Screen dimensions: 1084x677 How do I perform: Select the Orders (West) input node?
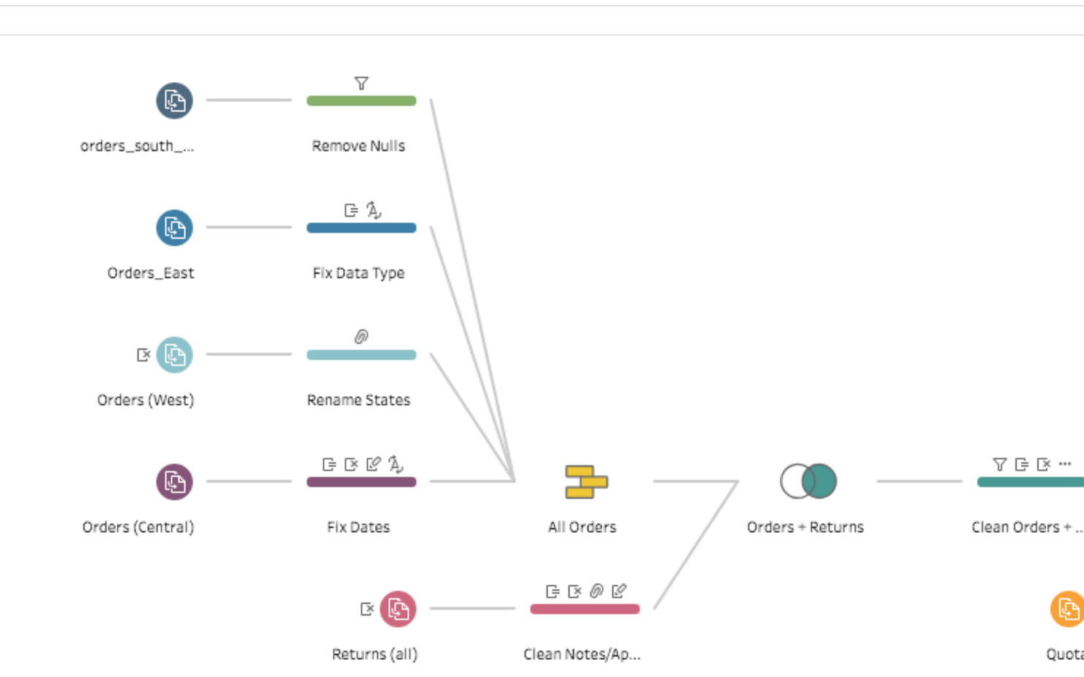tap(175, 355)
